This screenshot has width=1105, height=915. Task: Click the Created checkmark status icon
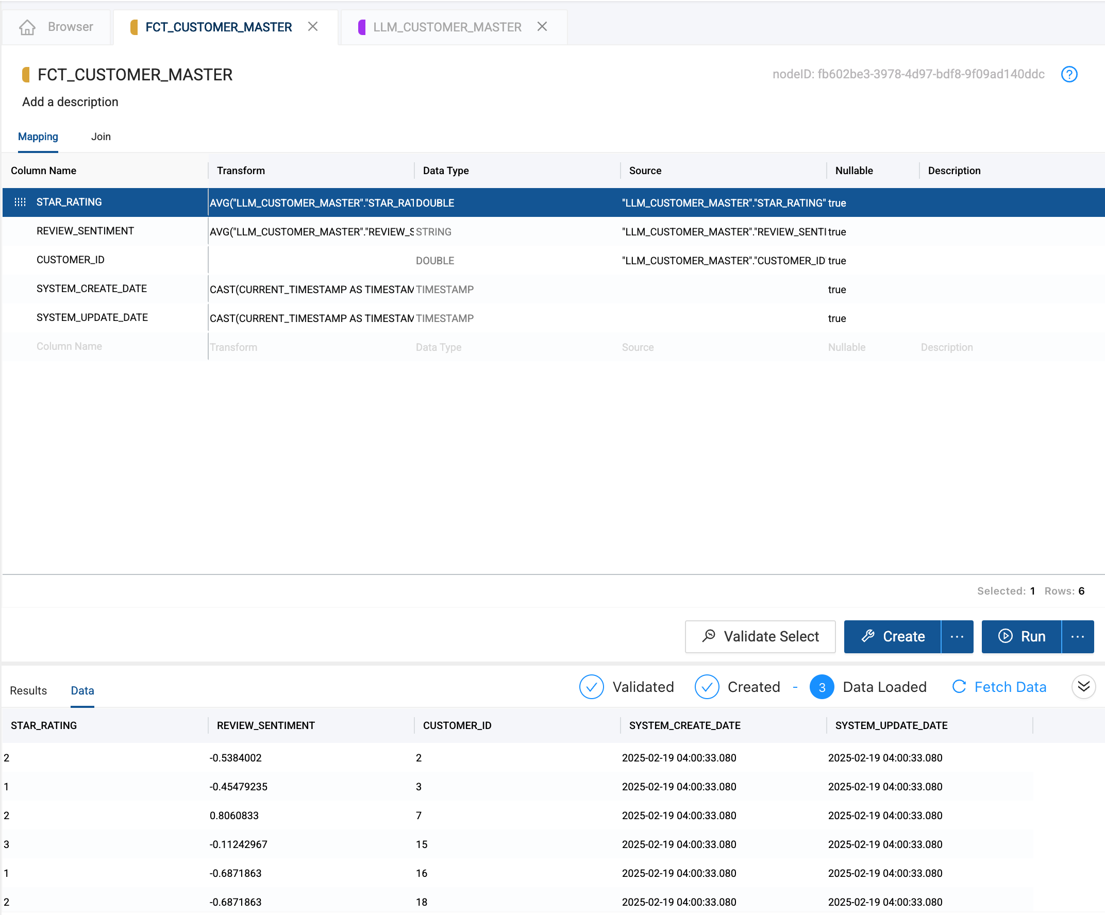pos(706,686)
